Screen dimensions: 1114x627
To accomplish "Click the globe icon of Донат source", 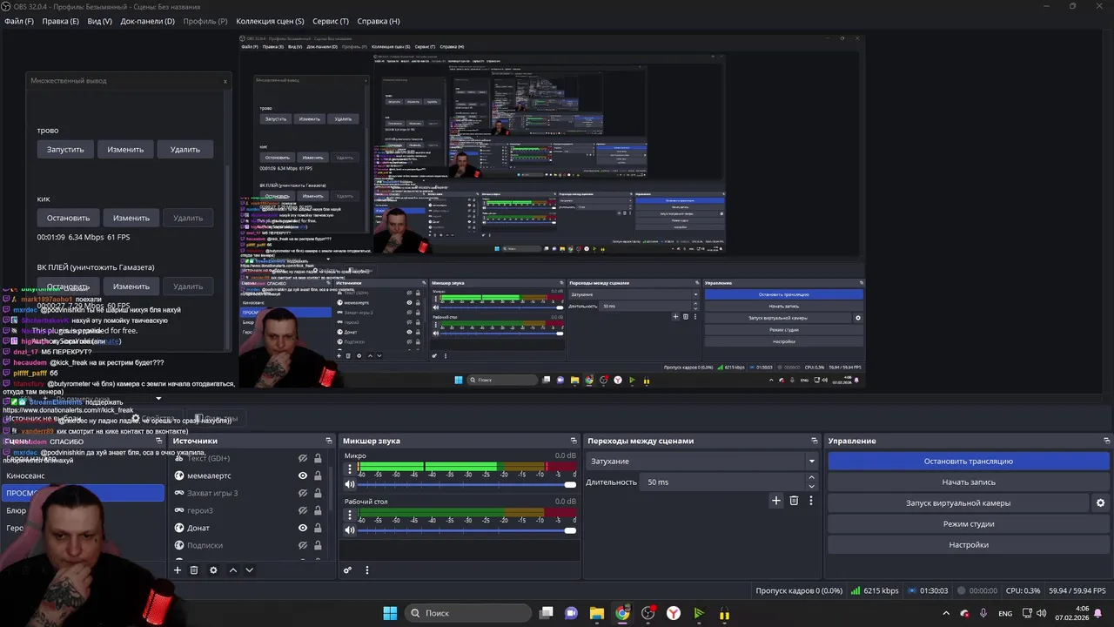I will pyautogui.click(x=179, y=528).
